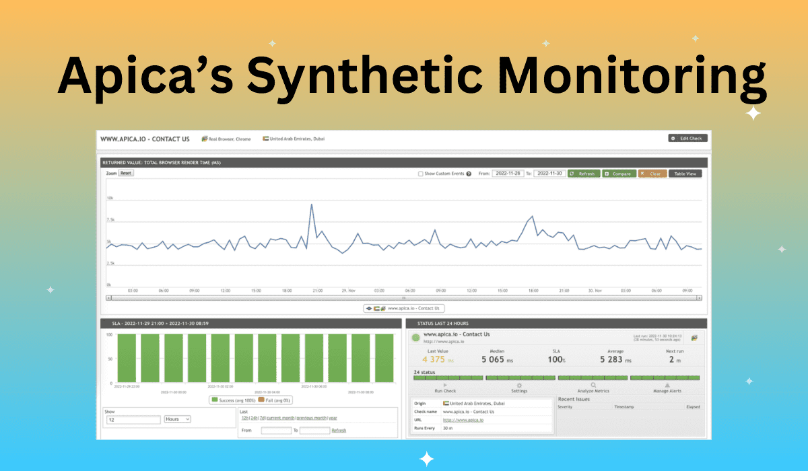This screenshot has height=471, width=808.
Task: Select the 24h range link
Action: tap(255, 418)
